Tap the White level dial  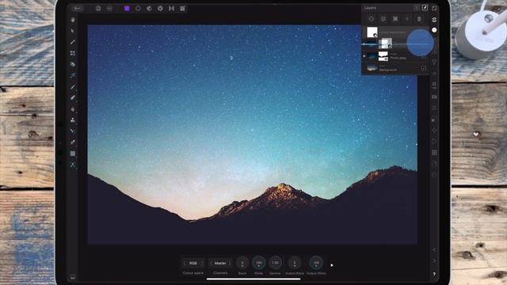click(x=259, y=264)
